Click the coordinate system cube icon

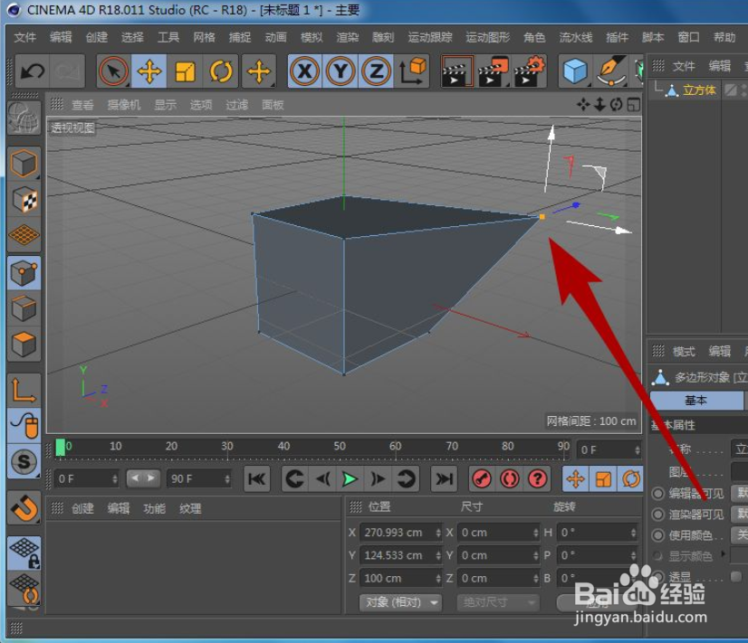[412, 71]
